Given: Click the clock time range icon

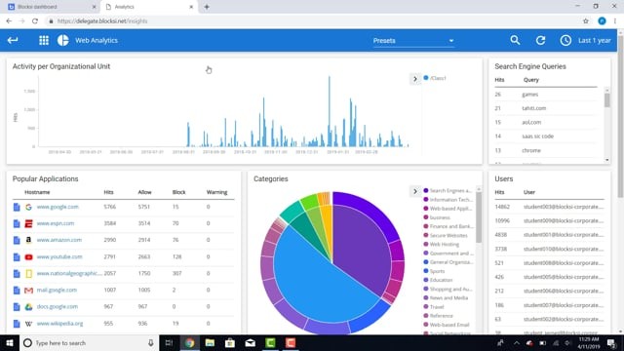Looking at the screenshot, I should point(565,40).
